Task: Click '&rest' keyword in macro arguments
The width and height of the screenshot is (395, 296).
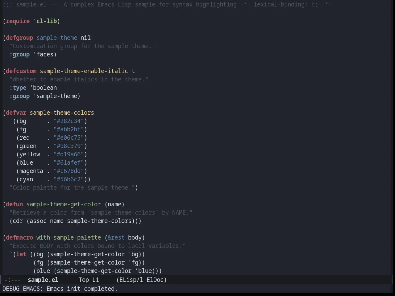Action: [x=116, y=237]
